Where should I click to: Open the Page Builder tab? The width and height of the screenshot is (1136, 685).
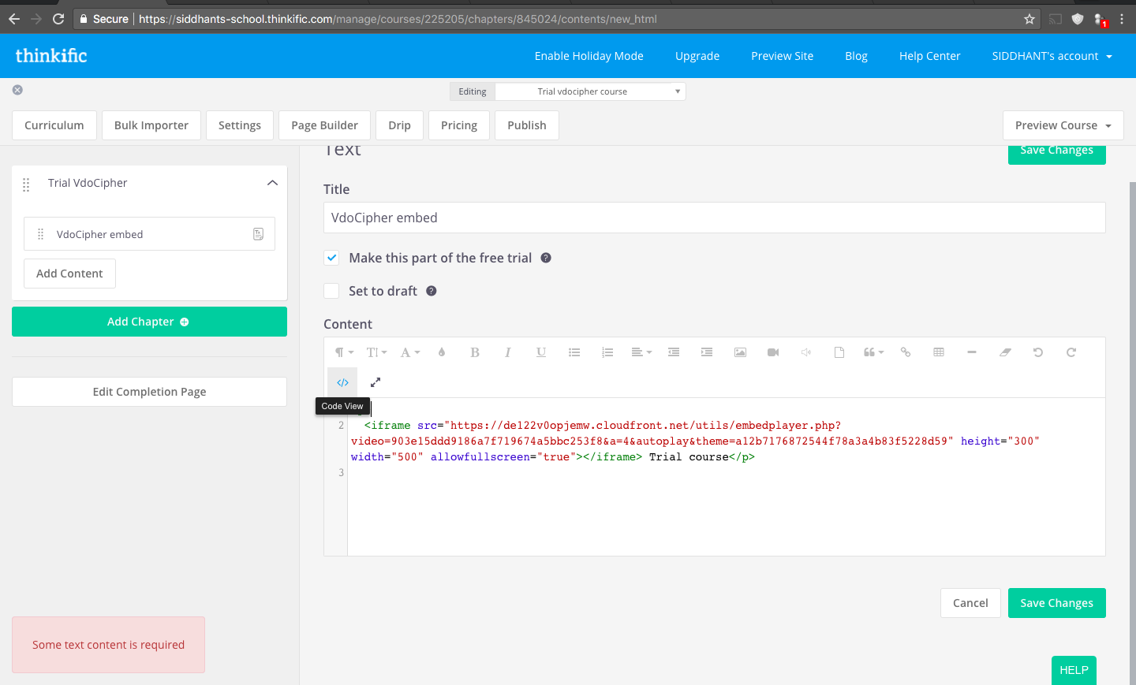tap(324, 125)
